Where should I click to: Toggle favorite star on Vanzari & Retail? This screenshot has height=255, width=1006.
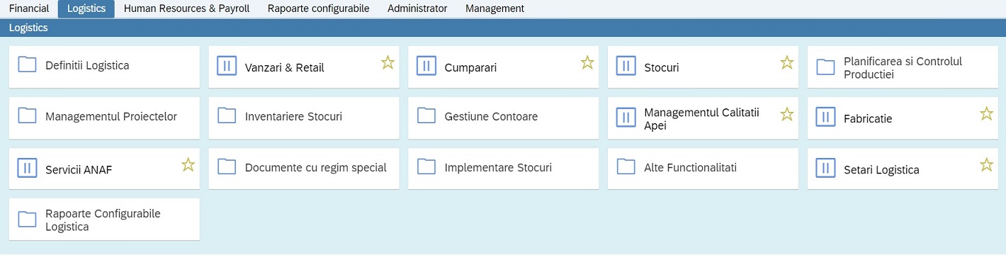[388, 62]
